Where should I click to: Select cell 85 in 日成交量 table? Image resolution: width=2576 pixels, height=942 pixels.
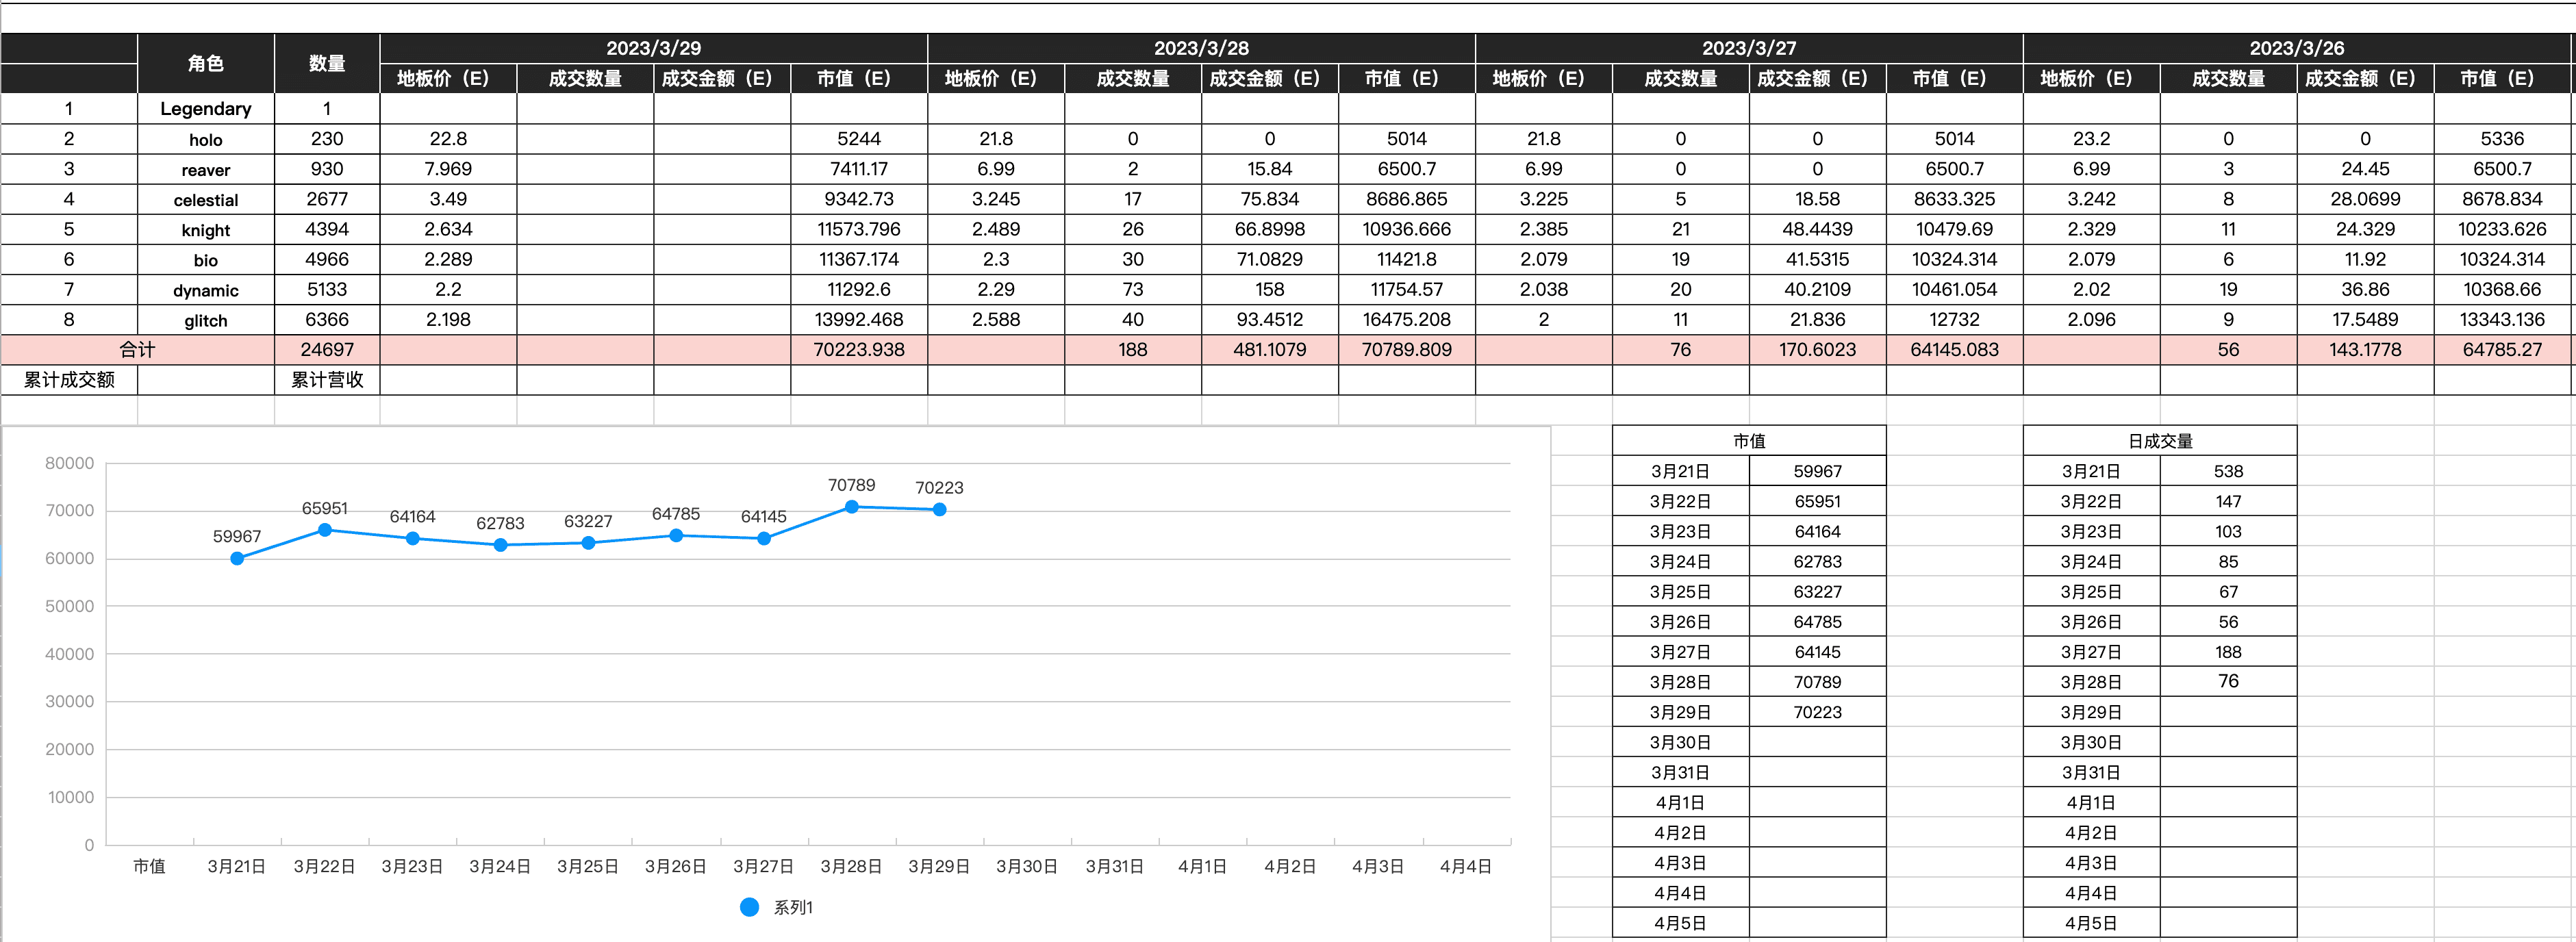[2228, 562]
